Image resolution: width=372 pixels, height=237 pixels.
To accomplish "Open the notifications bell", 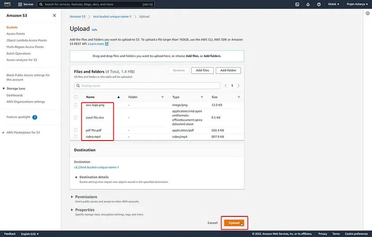I will point(308,4).
